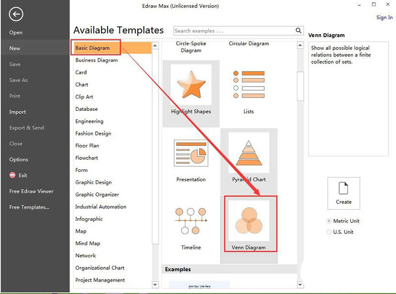This screenshot has height=294, width=396.
Task: Click the search magnifier icon
Action: click(298, 31)
